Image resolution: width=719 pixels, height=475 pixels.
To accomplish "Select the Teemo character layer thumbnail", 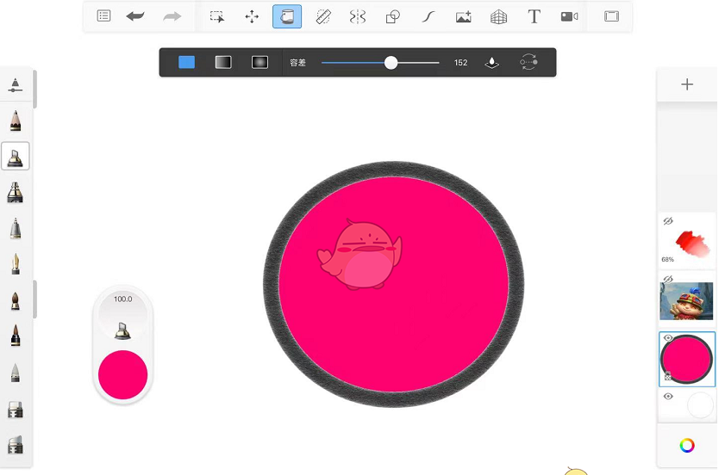I will [686, 301].
